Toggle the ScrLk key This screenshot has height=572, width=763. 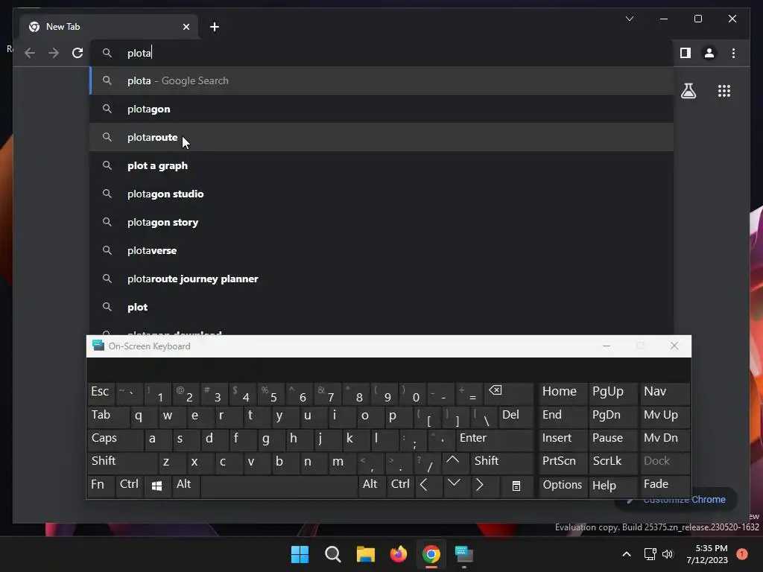pos(612,462)
